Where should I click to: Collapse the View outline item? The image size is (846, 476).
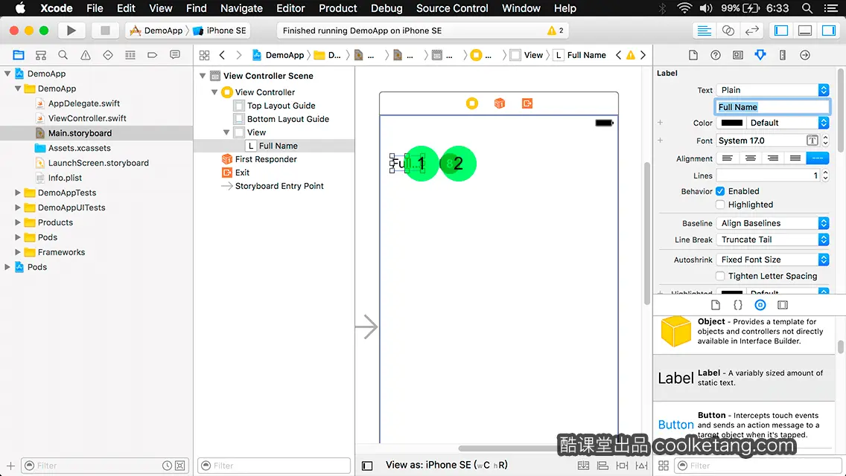pos(226,132)
